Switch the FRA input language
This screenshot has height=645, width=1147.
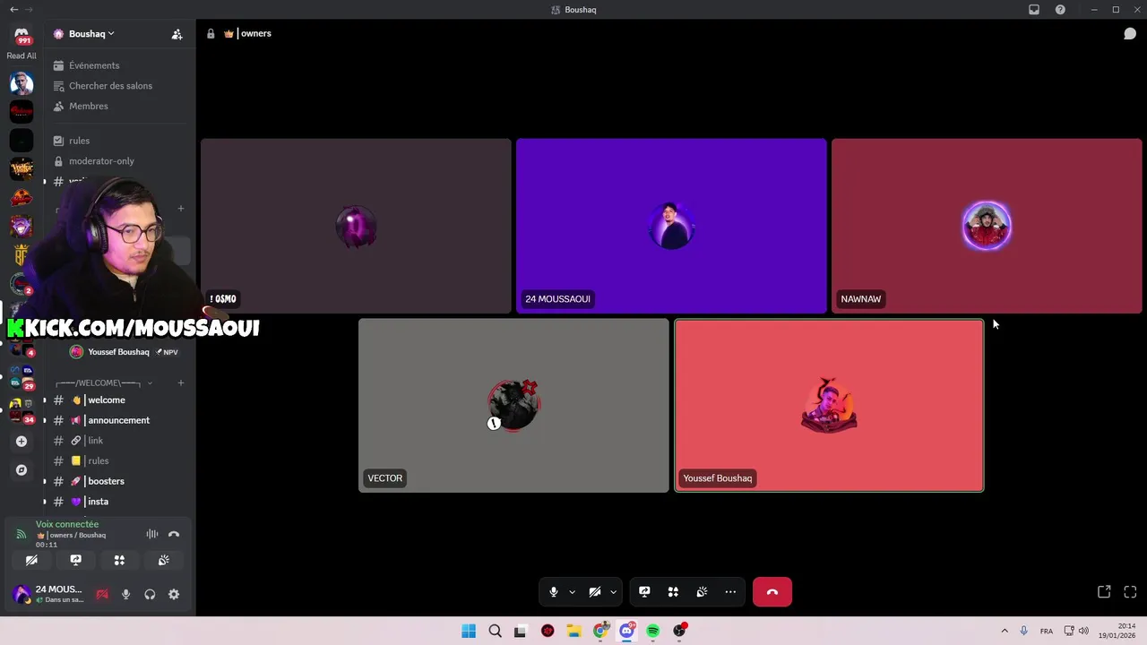pyautogui.click(x=1047, y=632)
